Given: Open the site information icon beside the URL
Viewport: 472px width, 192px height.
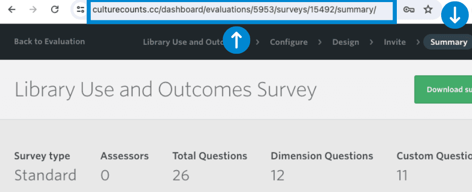Looking at the screenshot, I should 80,9.
